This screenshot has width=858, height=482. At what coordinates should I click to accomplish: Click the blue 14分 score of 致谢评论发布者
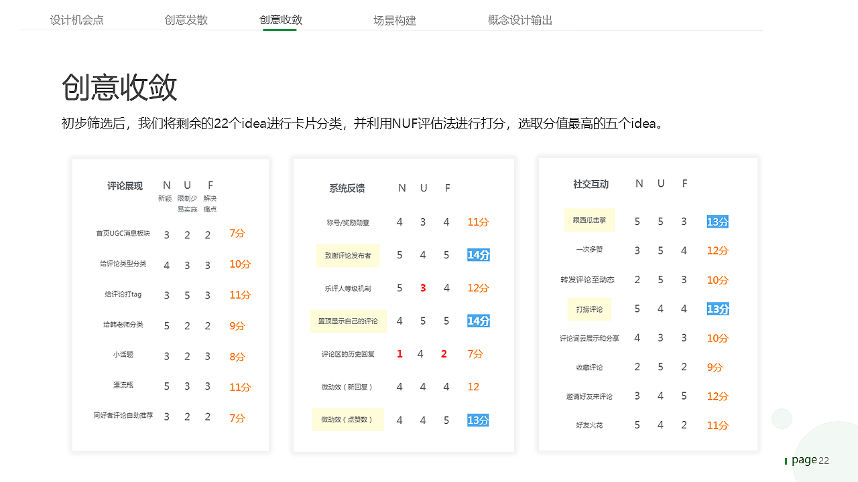click(477, 255)
